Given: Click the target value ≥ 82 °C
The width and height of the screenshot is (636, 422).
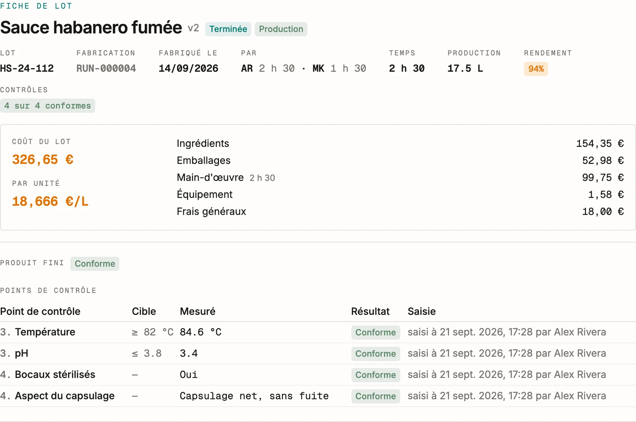Looking at the screenshot, I should [x=153, y=332].
